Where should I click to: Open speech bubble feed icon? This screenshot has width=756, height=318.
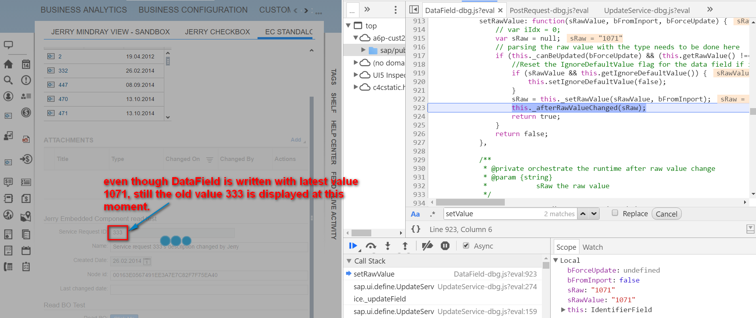click(x=8, y=45)
